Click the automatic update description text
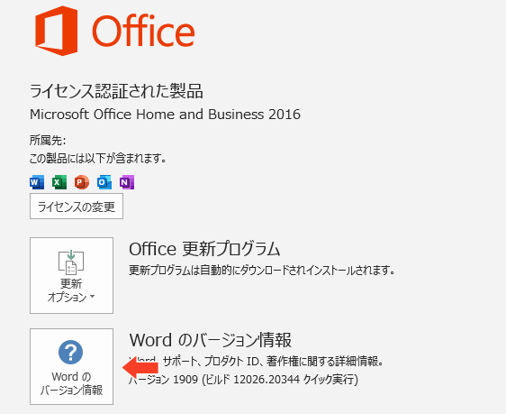 (262, 271)
